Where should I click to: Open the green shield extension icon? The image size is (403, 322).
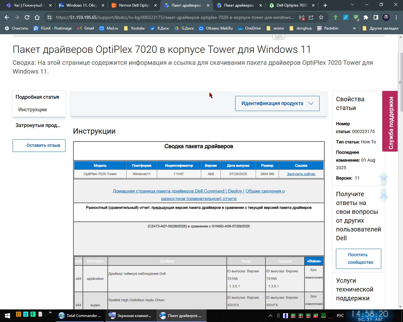(x=356, y=18)
